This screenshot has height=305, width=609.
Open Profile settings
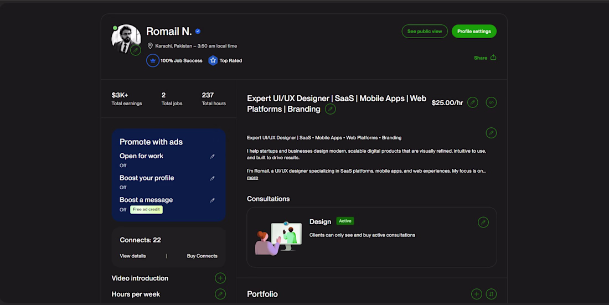click(x=474, y=32)
